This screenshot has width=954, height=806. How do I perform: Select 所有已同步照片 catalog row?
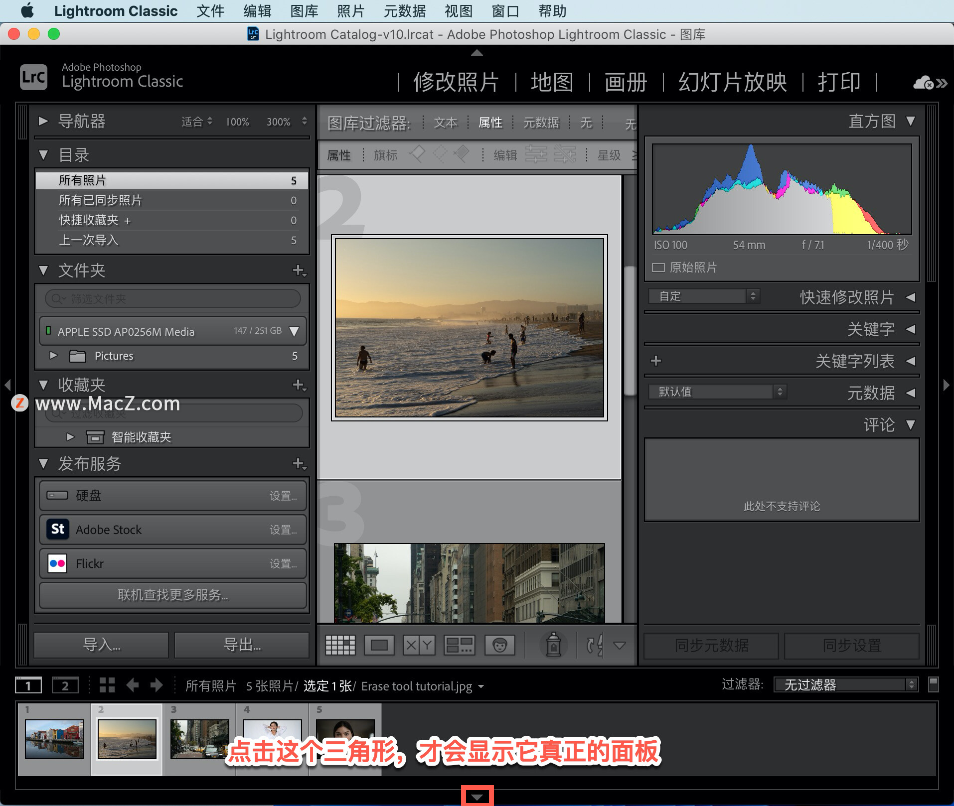(172, 200)
